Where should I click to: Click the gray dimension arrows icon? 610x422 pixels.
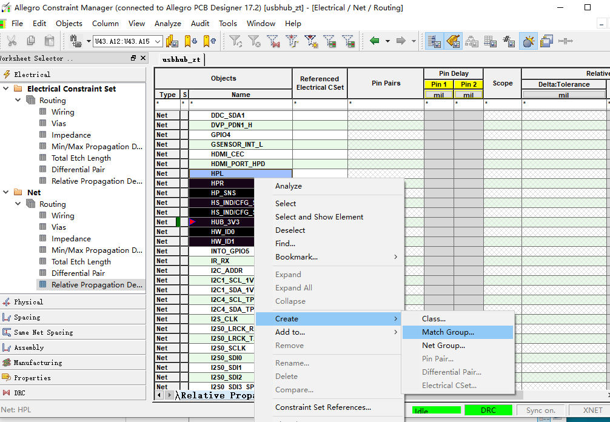point(565,41)
